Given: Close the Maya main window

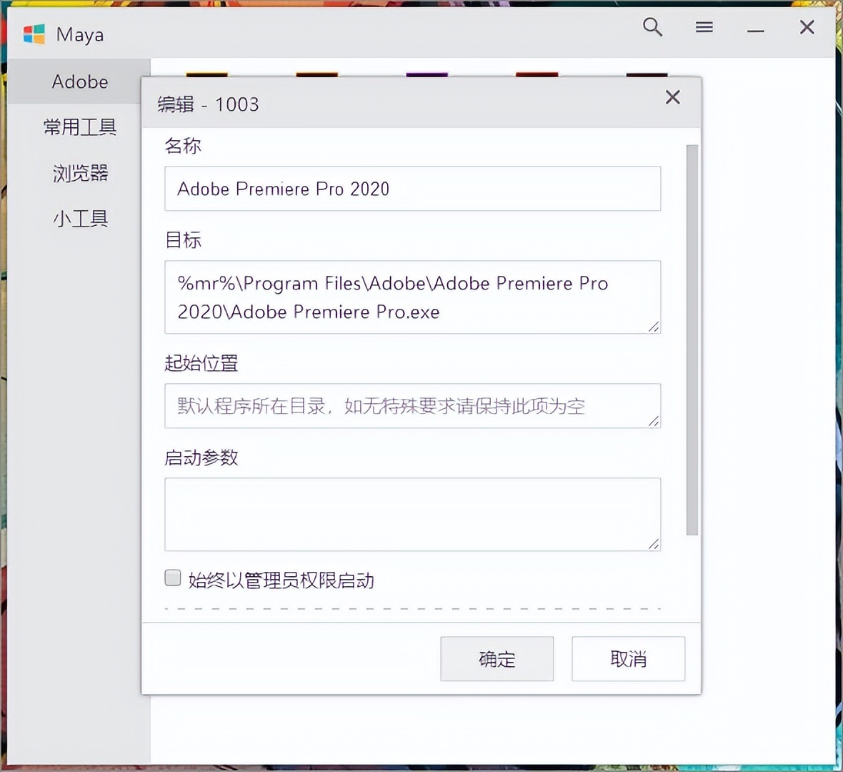Looking at the screenshot, I should [x=807, y=27].
